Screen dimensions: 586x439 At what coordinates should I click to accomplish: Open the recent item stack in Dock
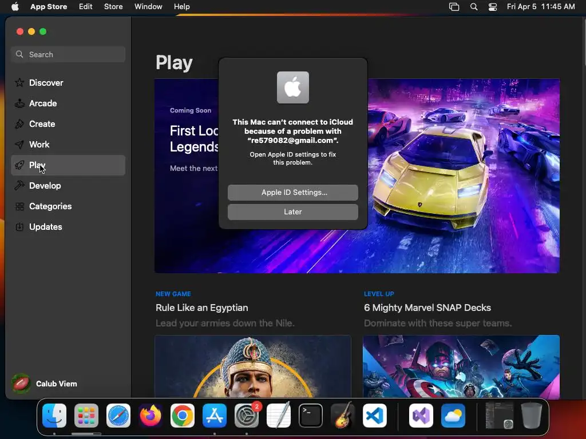(499, 416)
